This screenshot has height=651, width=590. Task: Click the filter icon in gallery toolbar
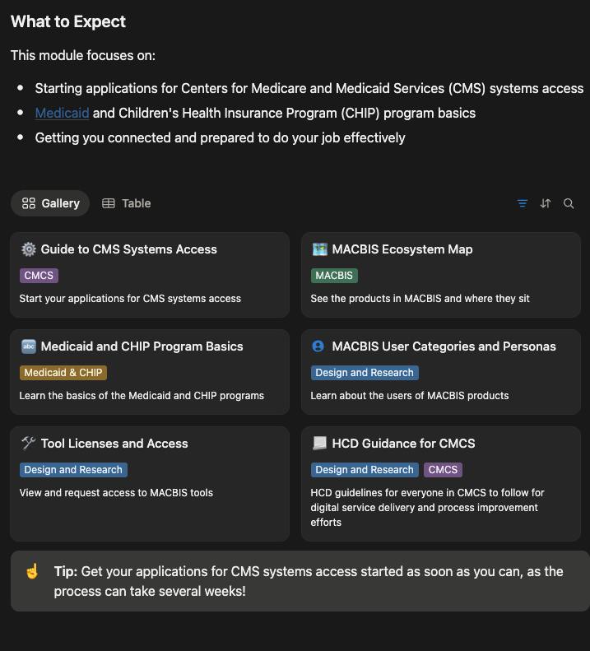pyautogui.click(x=522, y=203)
